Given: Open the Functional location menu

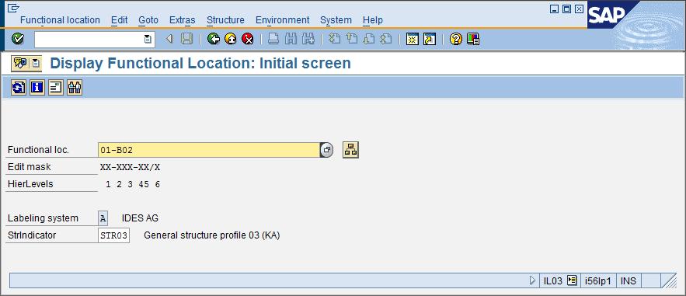Looking at the screenshot, I should [x=60, y=20].
